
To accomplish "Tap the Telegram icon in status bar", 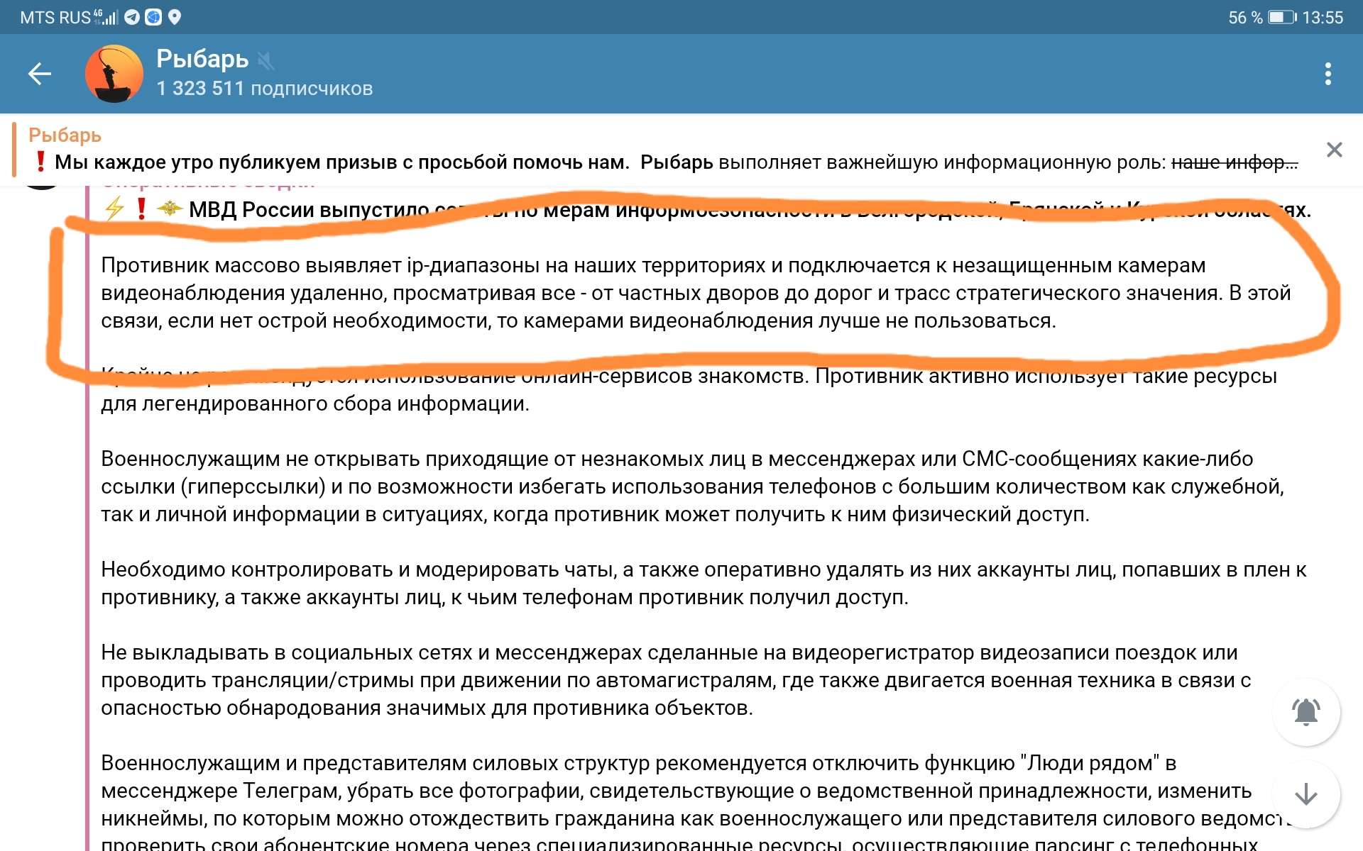I will pyautogui.click(x=132, y=17).
